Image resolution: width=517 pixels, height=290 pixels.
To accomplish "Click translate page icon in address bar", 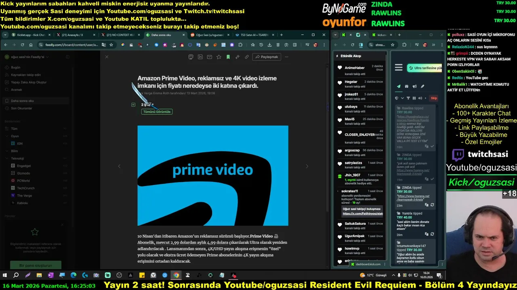I will point(103,45).
